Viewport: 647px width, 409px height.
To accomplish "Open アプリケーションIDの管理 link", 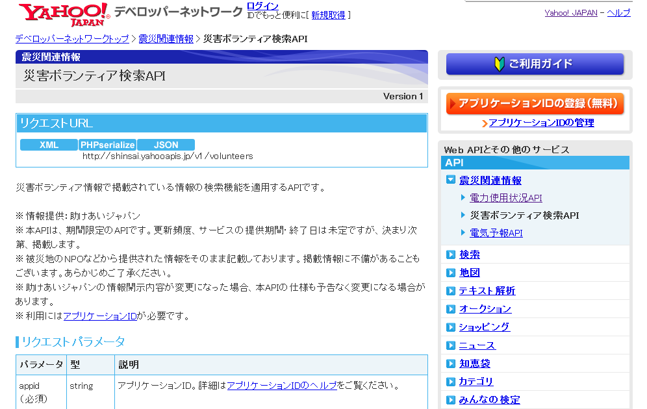I will point(541,123).
